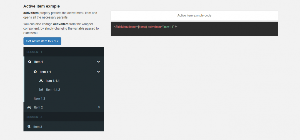Click the bold activeItem word in first paragraph
300x140 pixels.
point(31,13)
